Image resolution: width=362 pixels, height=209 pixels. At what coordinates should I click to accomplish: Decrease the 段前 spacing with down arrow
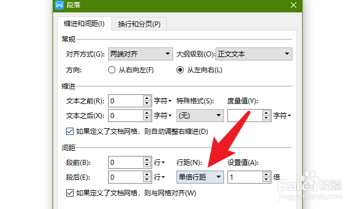click(147, 165)
